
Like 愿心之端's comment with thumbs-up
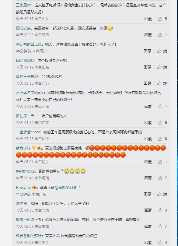coord(160,35)
